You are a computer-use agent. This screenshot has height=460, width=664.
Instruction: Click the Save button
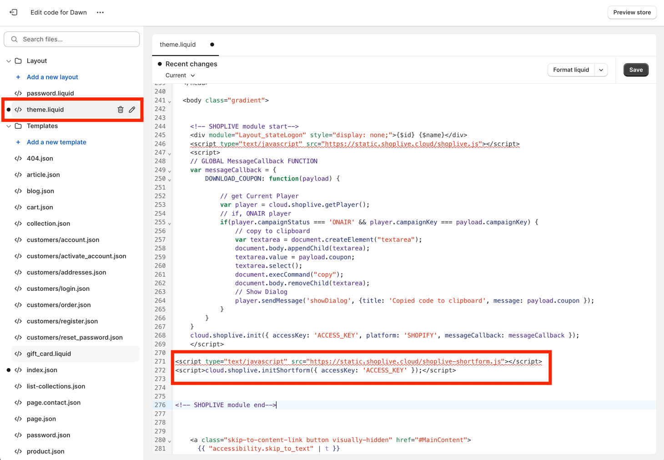636,70
